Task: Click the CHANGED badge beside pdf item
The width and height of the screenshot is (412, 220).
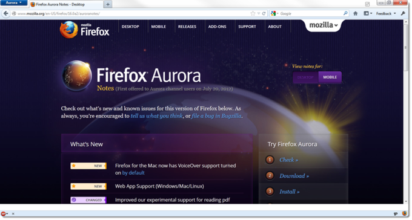Action: (x=88, y=200)
